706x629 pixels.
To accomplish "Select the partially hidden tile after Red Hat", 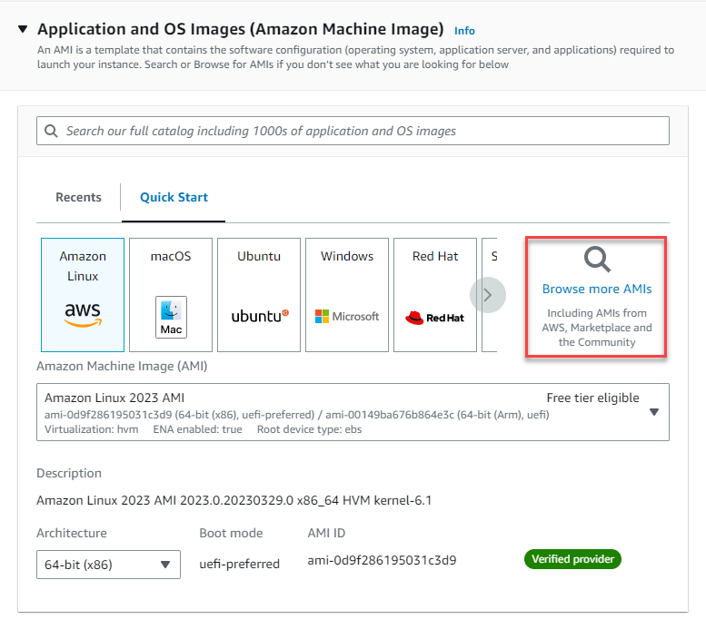I will click(x=492, y=257).
